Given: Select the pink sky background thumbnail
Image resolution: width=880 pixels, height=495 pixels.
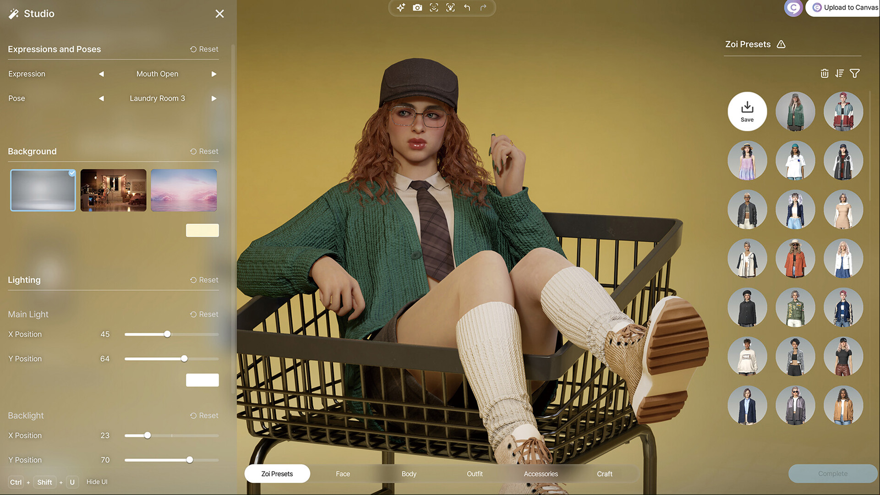Looking at the screenshot, I should tap(184, 190).
